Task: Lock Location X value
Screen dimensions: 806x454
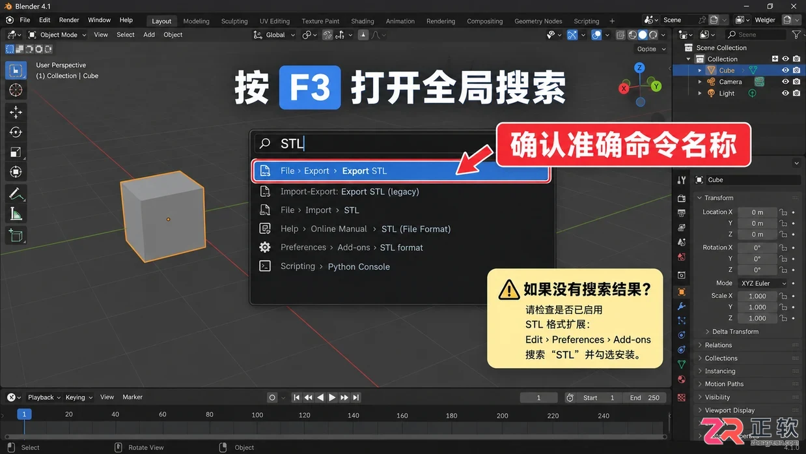Action: [783, 212]
